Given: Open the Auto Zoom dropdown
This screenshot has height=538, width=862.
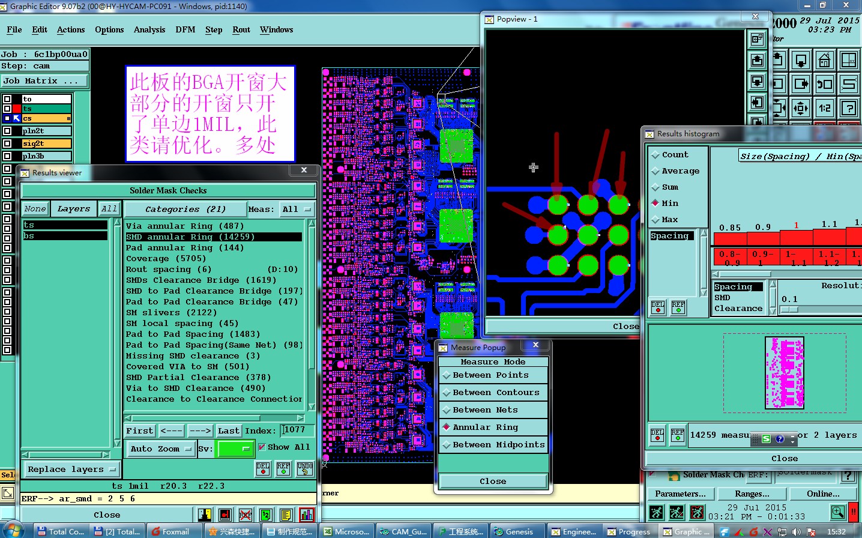Looking at the screenshot, I should pos(160,449).
